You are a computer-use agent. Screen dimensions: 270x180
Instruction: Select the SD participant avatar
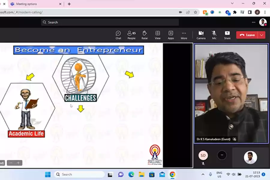point(203,155)
